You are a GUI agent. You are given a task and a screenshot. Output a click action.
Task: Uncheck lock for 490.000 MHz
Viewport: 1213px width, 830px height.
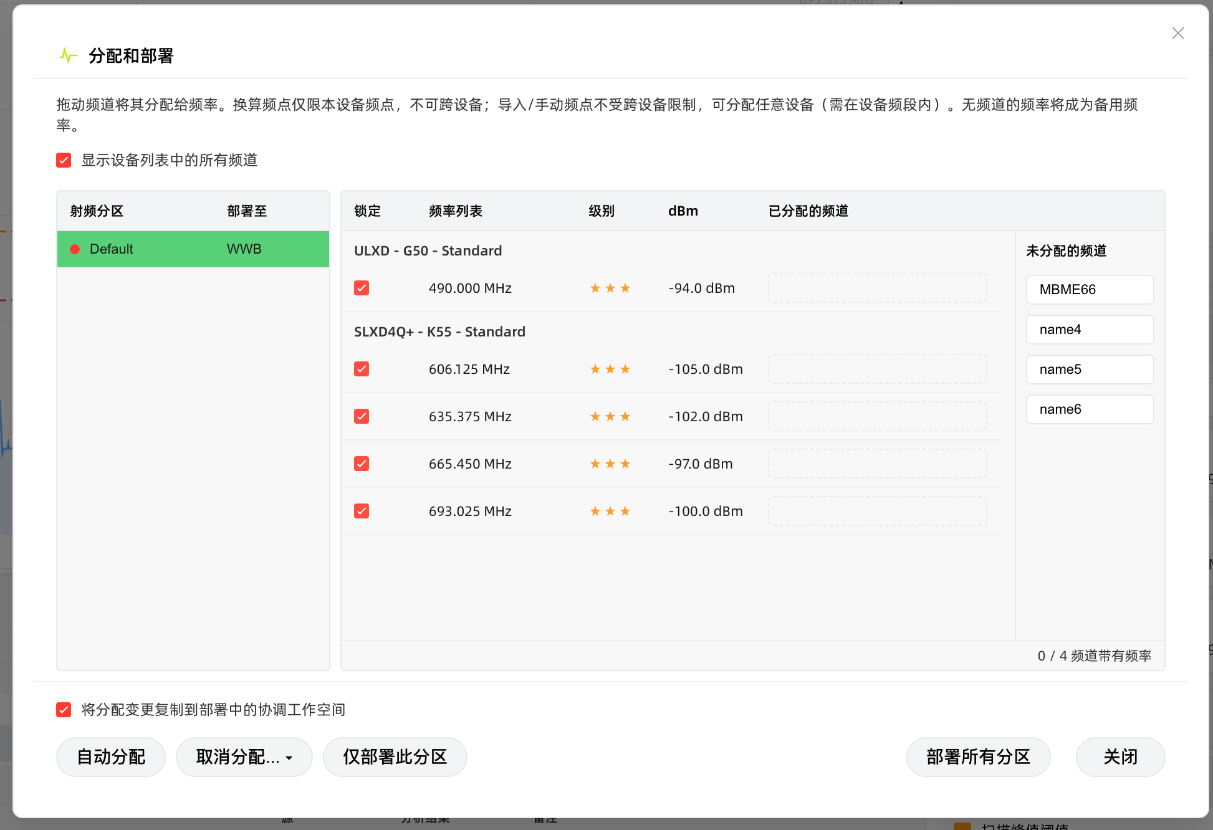pyautogui.click(x=362, y=288)
